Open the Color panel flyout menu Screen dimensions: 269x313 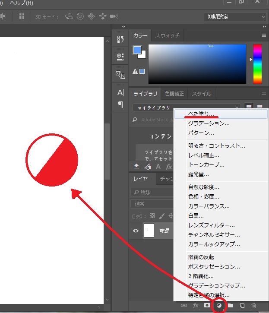click(x=264, y=35)
